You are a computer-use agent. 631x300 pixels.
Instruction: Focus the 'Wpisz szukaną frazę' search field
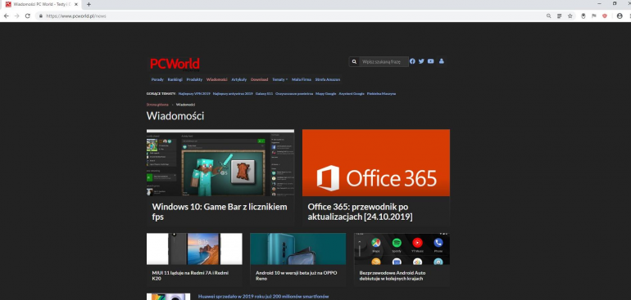384,62
